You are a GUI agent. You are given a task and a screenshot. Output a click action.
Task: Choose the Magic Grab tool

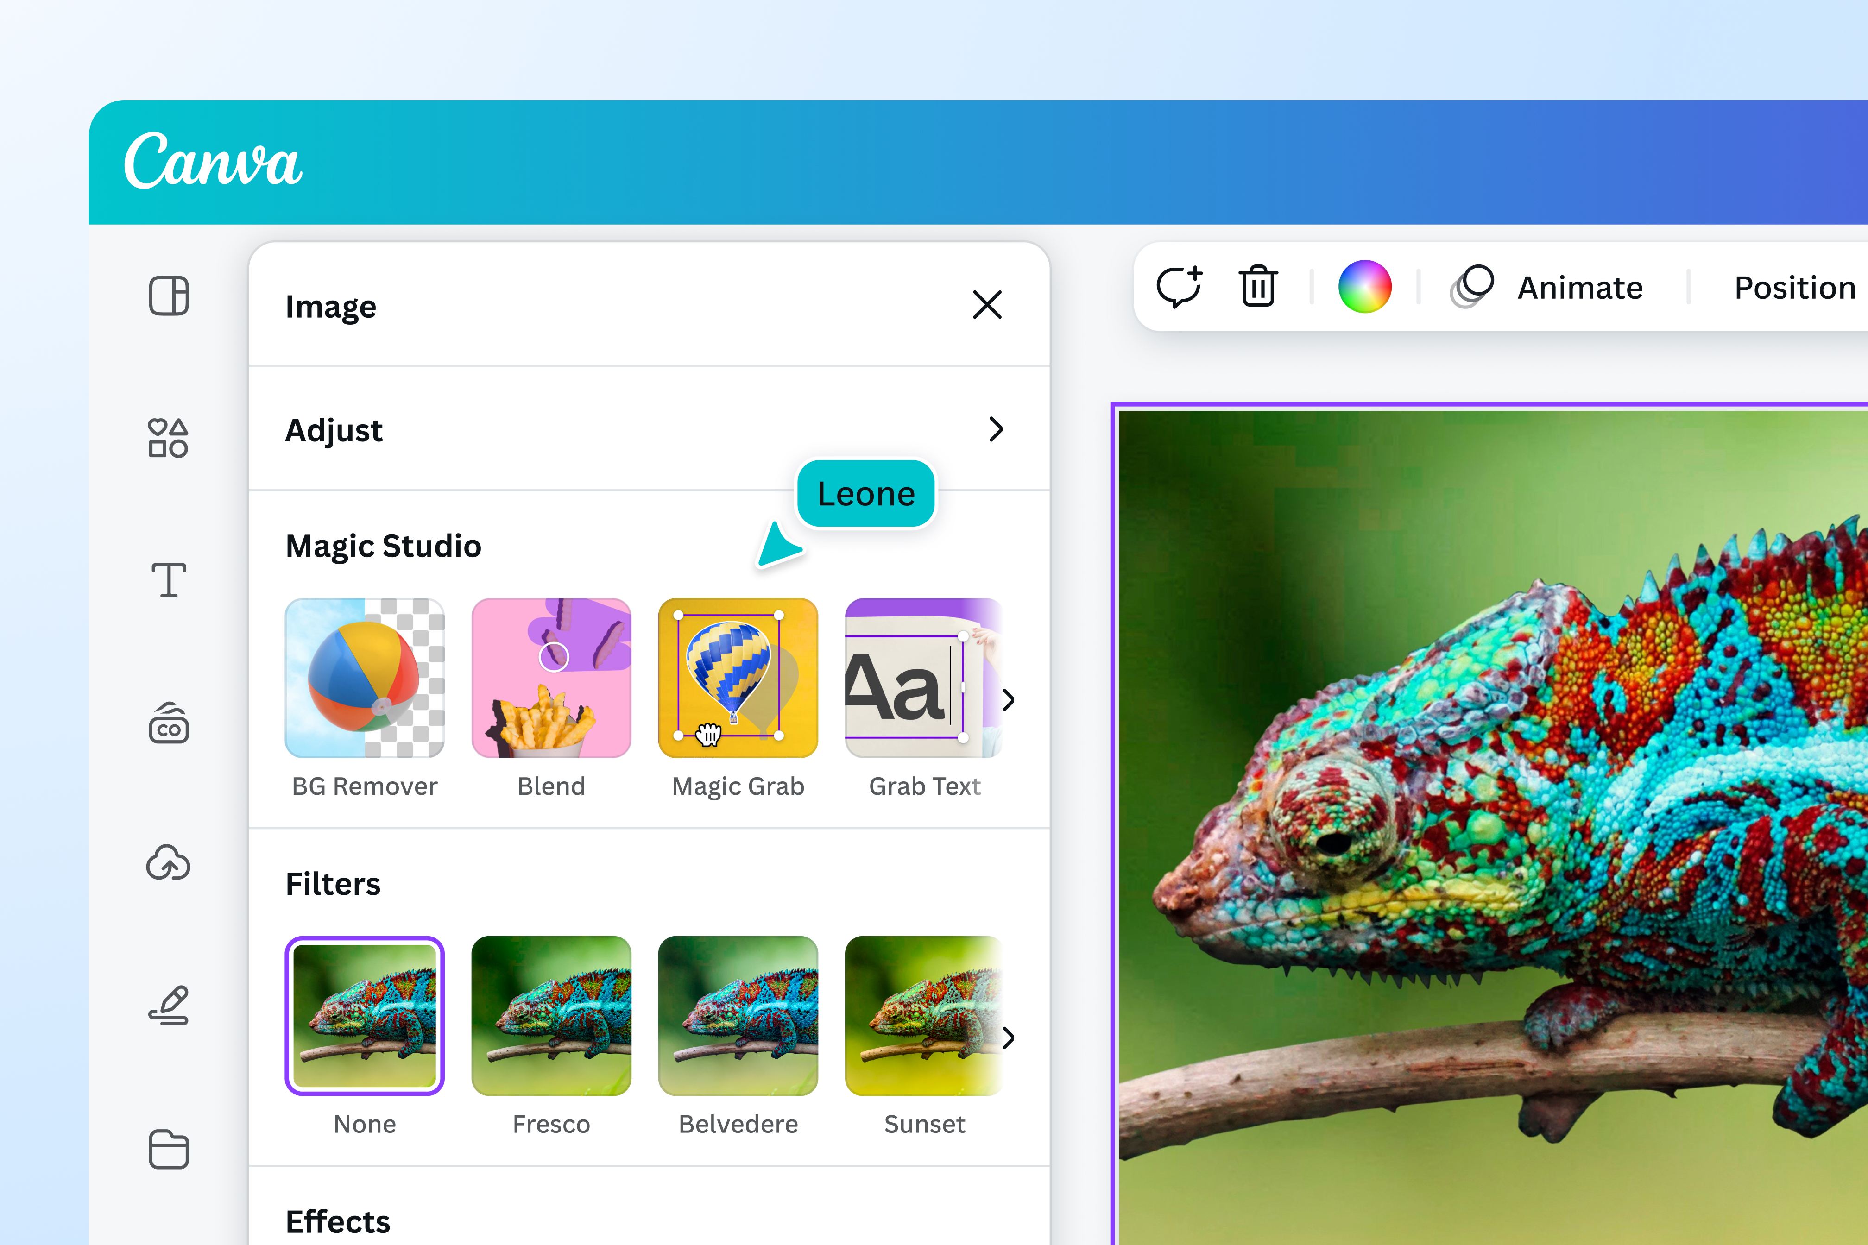(738, 678)
